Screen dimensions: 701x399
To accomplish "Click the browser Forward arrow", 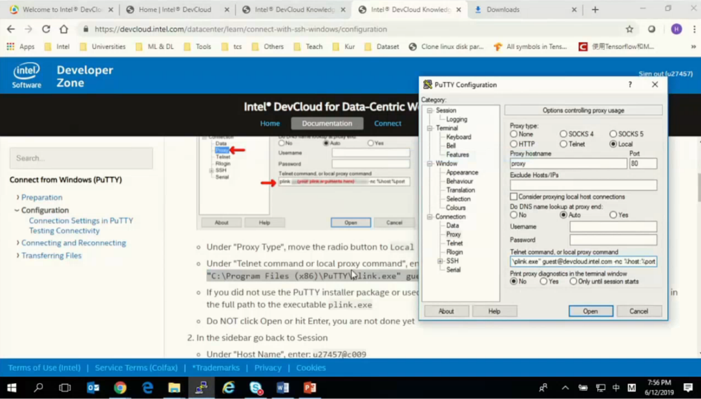I will 28,29.
